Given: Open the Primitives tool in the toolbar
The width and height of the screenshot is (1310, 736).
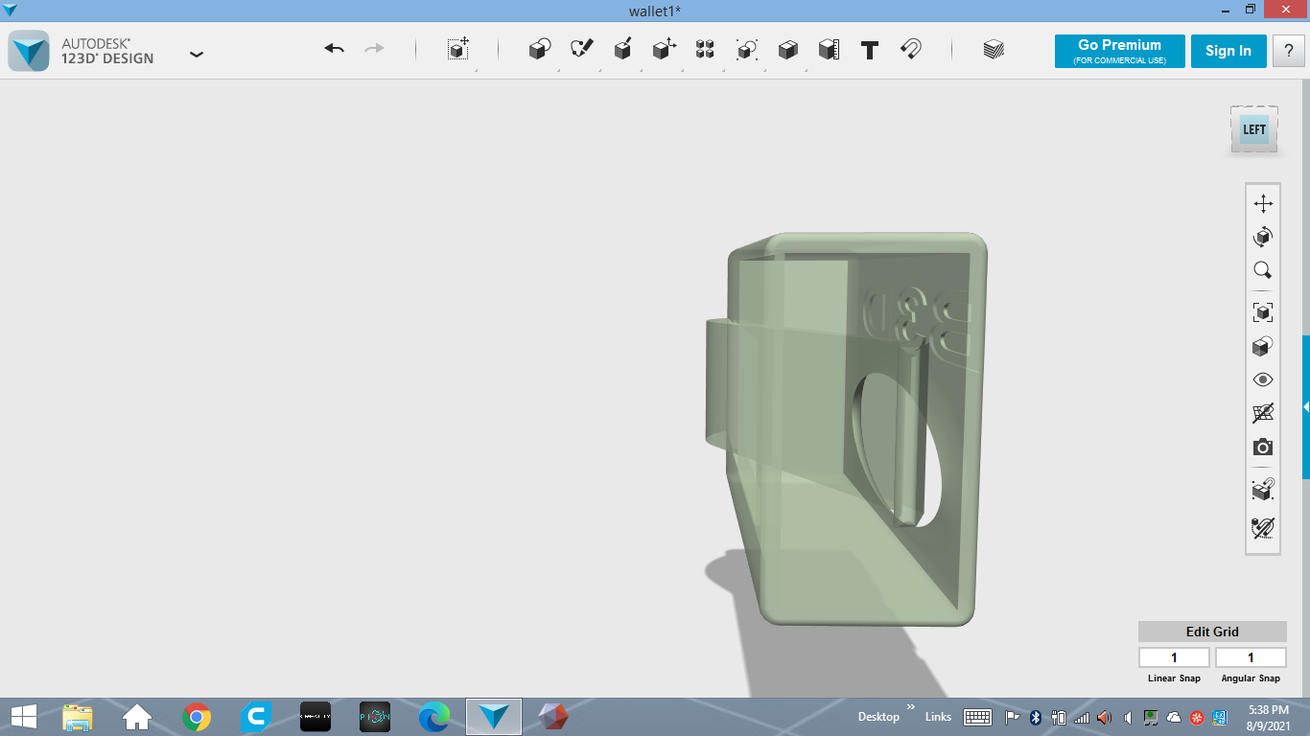Looking at the screenshot, I should 540,50.
